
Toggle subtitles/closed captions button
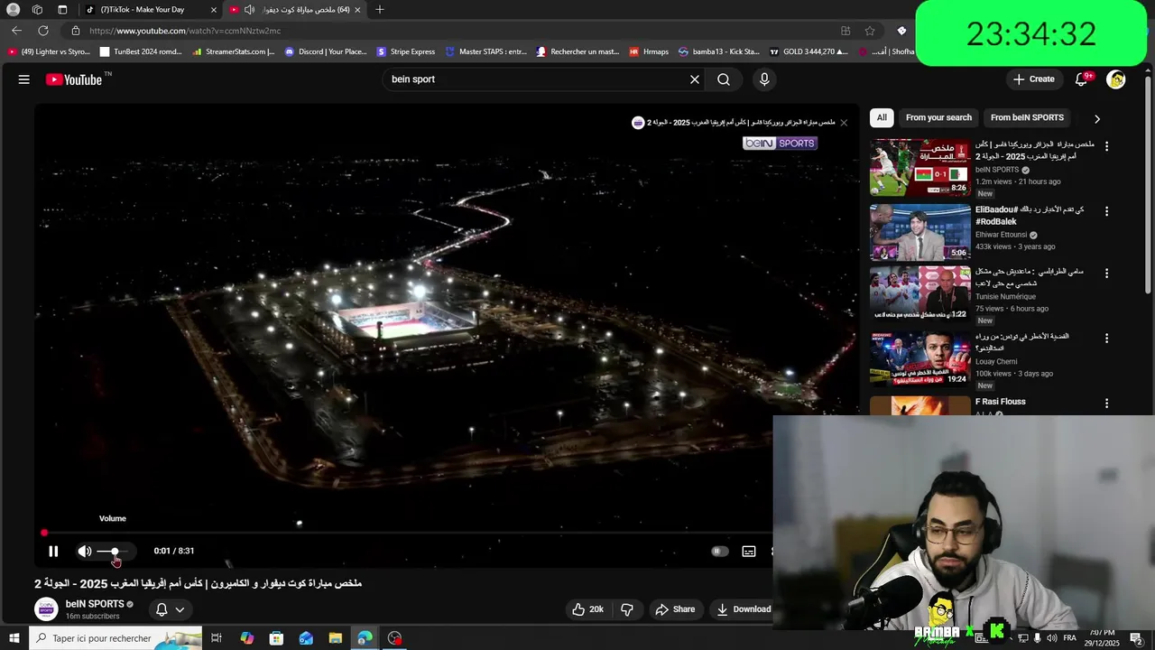[x=749, y=551]
